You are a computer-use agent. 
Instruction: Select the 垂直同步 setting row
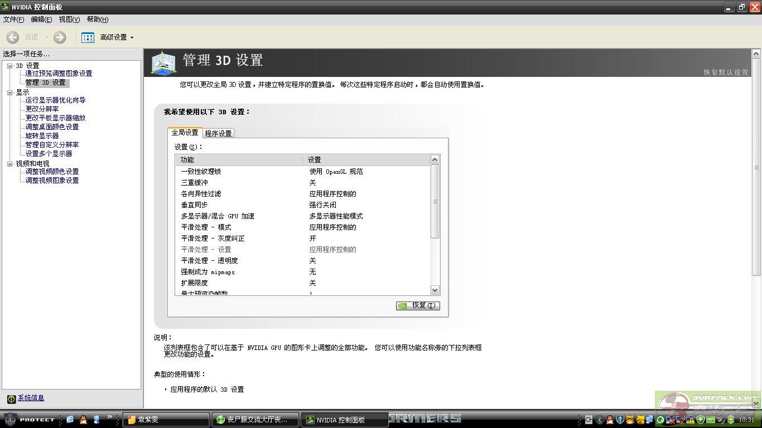(303, 205)
